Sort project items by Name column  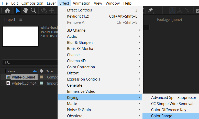[x=11, y=71]
